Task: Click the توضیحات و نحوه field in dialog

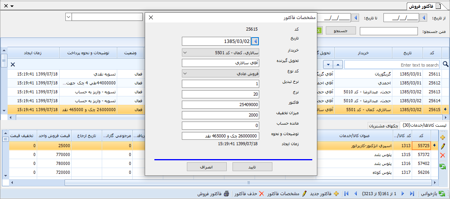Action: [x=221, y=136]
